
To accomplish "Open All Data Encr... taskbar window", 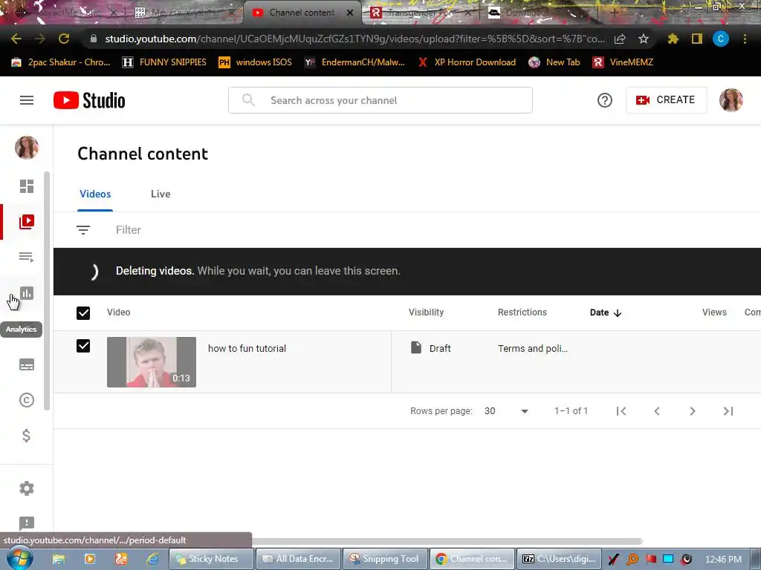I will pyautogui.click(x=299, y=559).
